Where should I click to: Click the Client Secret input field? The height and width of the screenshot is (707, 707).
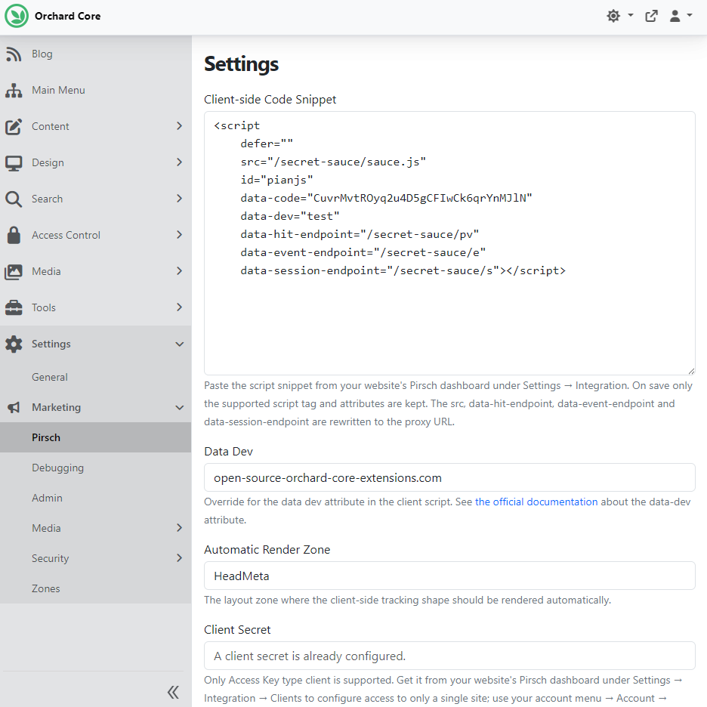[x=449, y=656]
